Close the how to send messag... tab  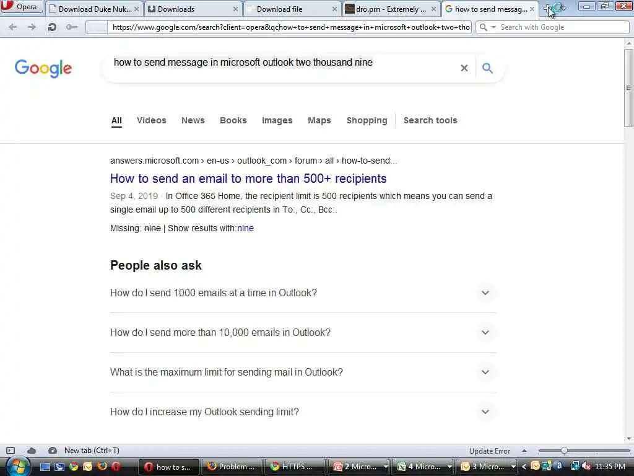pos(532,9)
